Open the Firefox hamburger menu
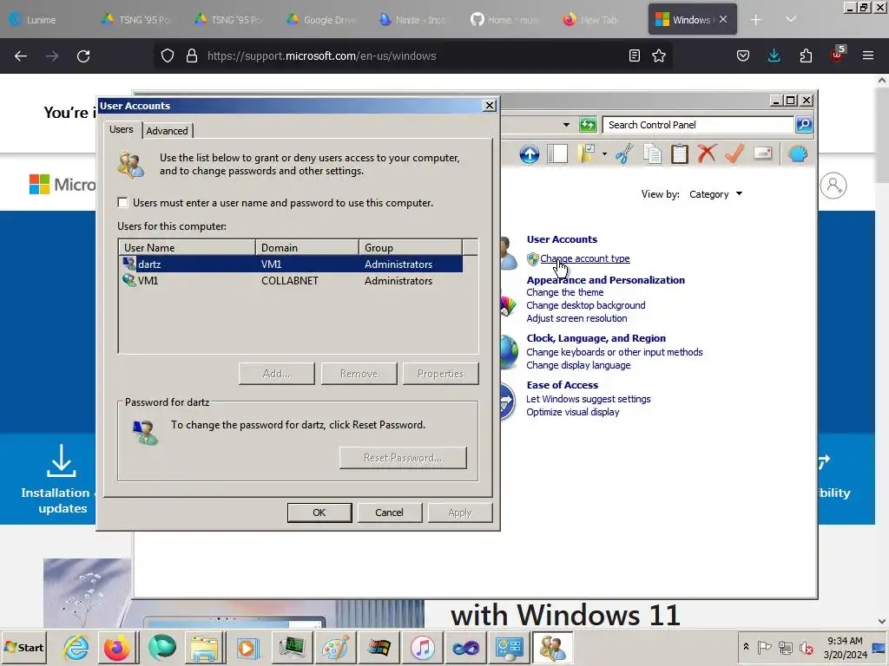 click(868, 55)
